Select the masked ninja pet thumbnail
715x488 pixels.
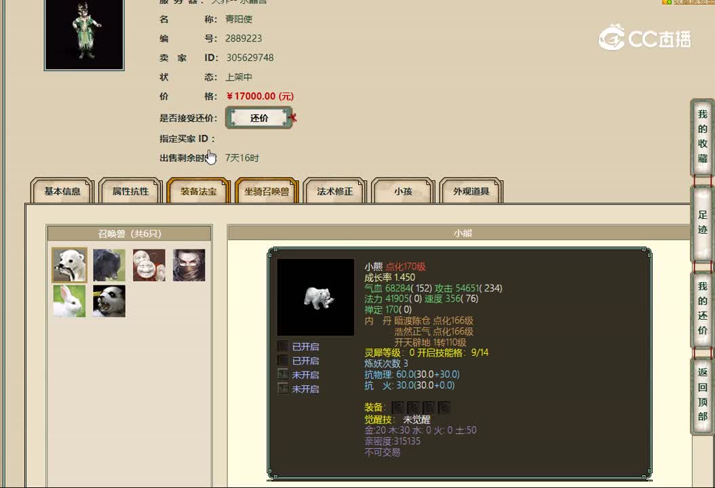(x=189, y=265)
